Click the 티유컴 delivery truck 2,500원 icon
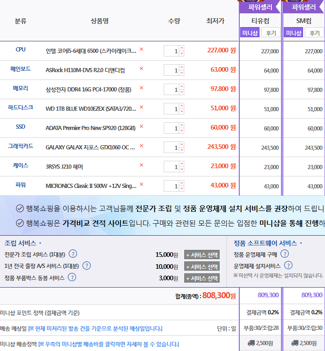The height and width of the screenshot is (351, 325). pos(260,343)
